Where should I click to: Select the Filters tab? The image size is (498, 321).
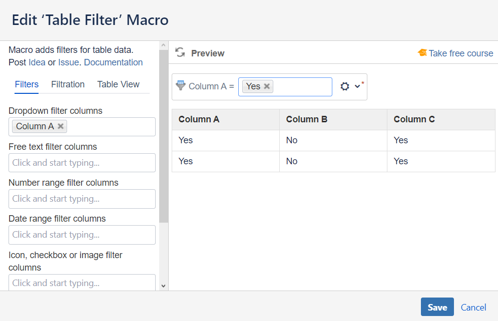[x=27, y=84]
